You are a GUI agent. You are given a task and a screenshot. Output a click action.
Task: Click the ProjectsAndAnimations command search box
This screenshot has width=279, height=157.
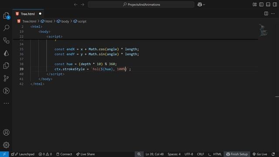click(x=141, y=5)
